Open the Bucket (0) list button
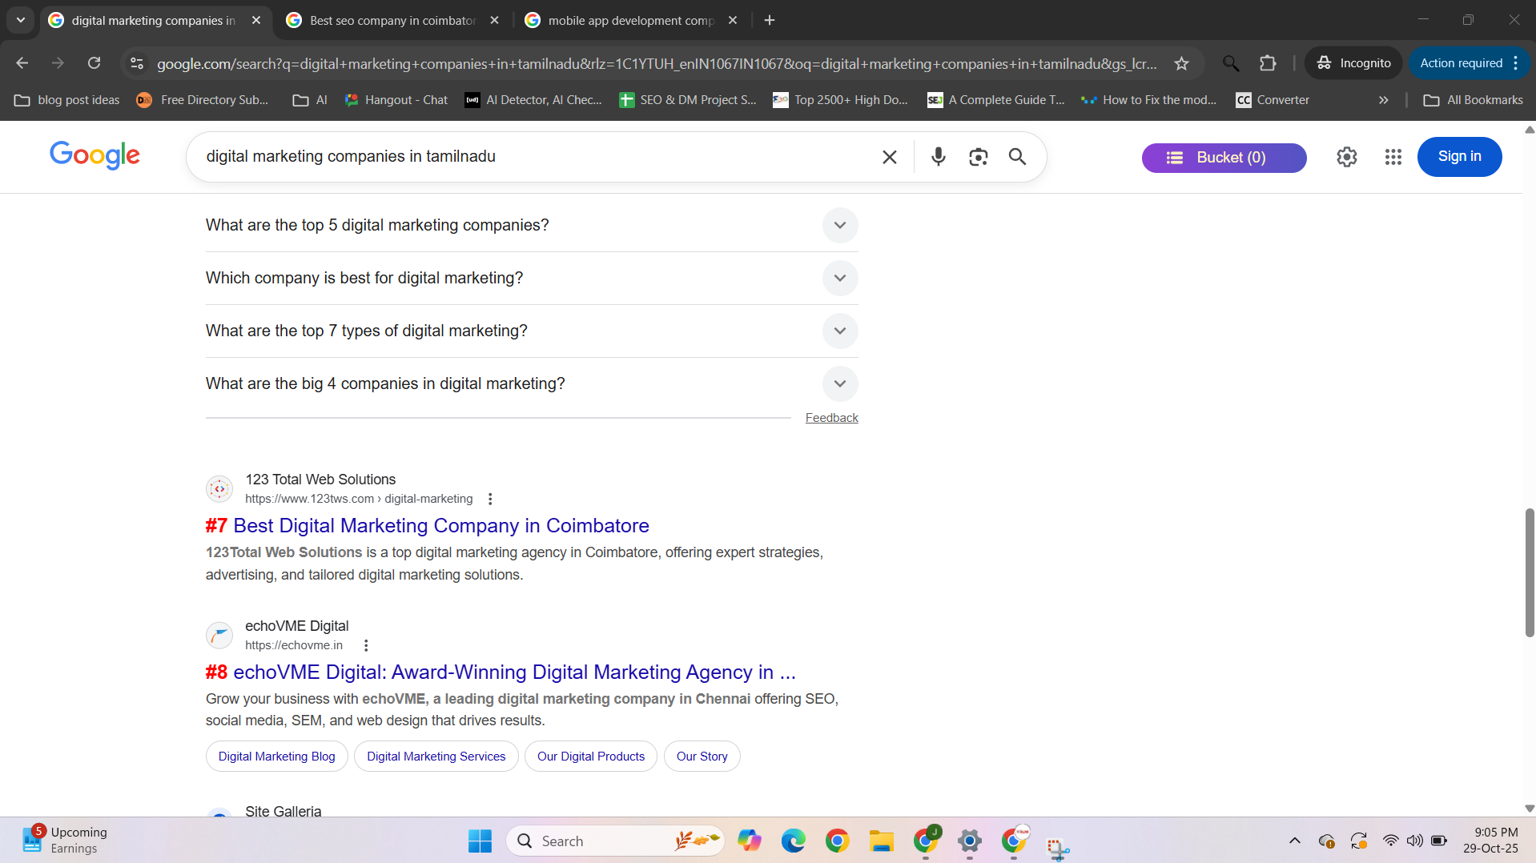The width and height of the screenshot is (1536, 863). tap(1223, 158)
